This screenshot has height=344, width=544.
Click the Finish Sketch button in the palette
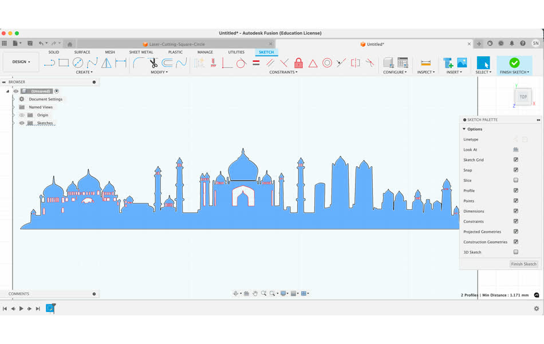click(x=523, y=264)
